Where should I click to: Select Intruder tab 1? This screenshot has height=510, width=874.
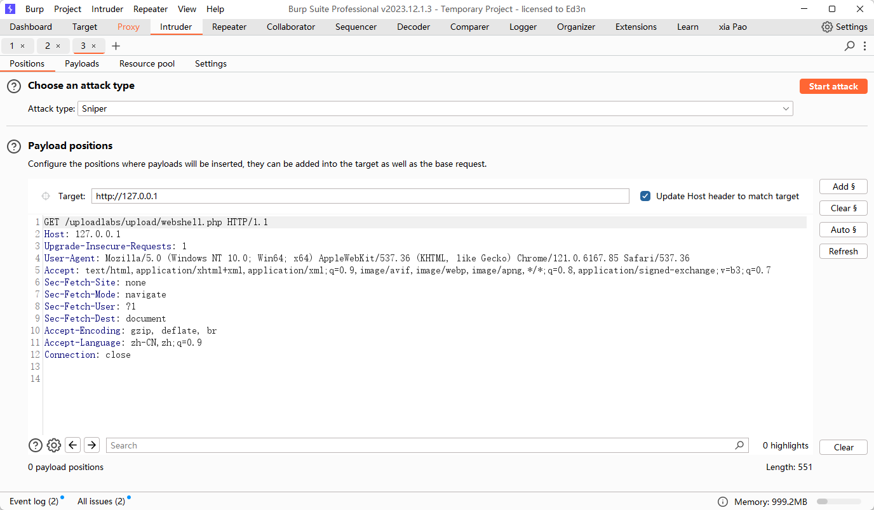[x=12, y=46]
